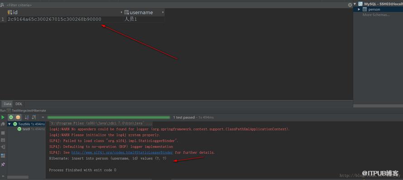Toggle sort arrows on id column
The height and width of the screenshot is (180, 403).
pyautogui.click(x=121, y=12)
